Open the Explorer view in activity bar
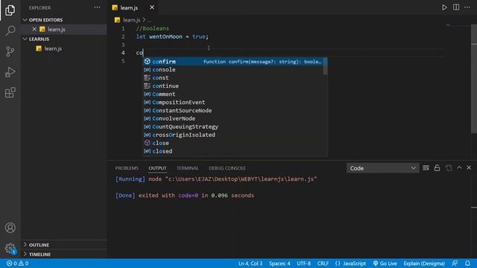477x268 pixels. coord(10,10)
